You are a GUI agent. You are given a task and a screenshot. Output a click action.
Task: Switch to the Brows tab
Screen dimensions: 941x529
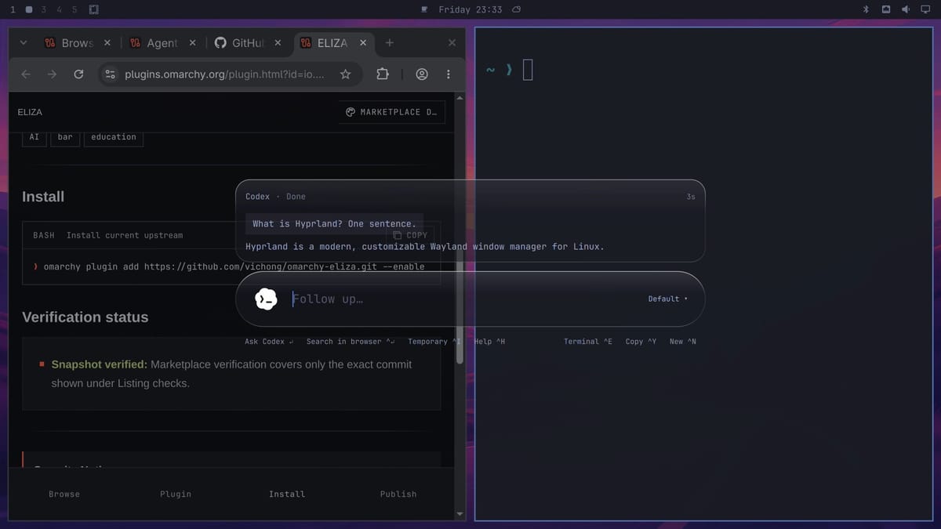click(x=77, y=43)
